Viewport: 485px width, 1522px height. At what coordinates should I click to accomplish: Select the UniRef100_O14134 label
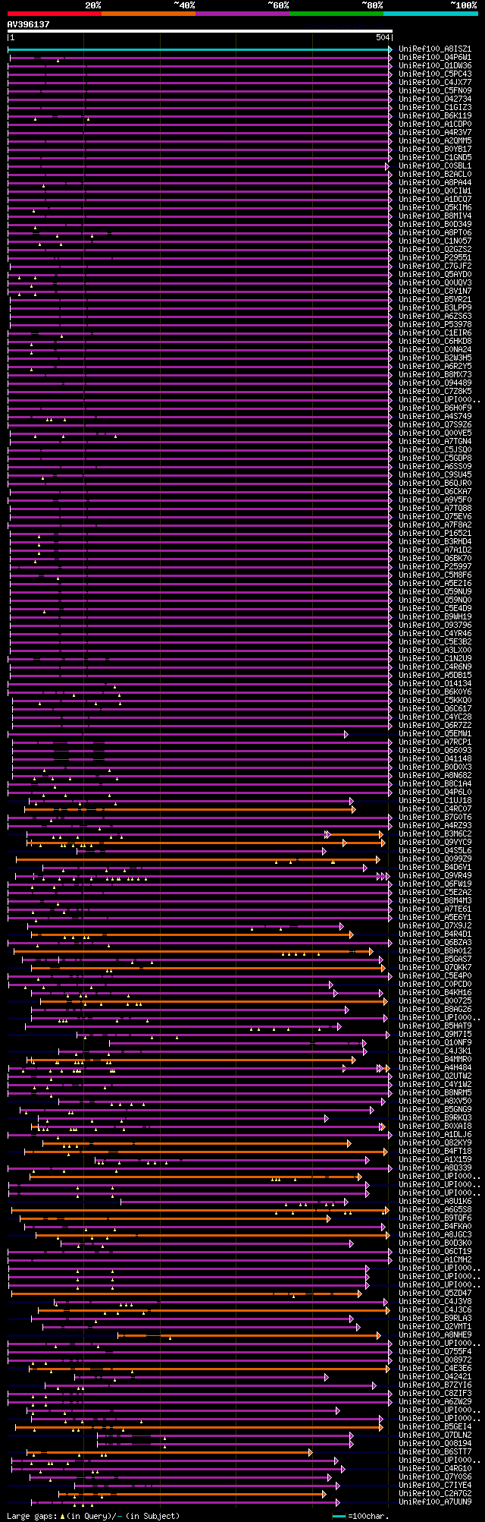(435, 684)
